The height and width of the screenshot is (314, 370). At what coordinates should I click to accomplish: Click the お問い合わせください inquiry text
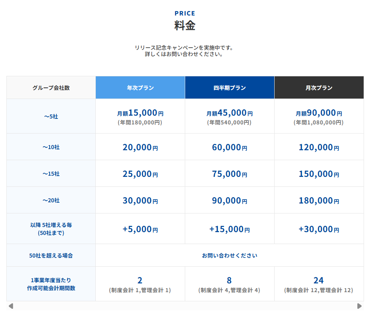[x=229, y=256]
